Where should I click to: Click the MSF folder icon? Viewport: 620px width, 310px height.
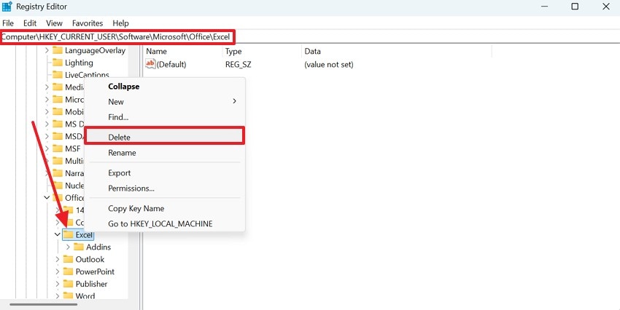coord(58,148)
